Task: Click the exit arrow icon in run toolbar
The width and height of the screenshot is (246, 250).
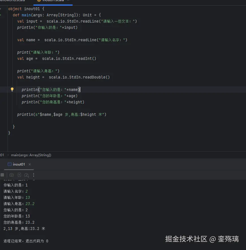Action: pos(19,175)
